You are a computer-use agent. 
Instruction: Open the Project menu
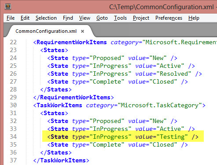141,18
